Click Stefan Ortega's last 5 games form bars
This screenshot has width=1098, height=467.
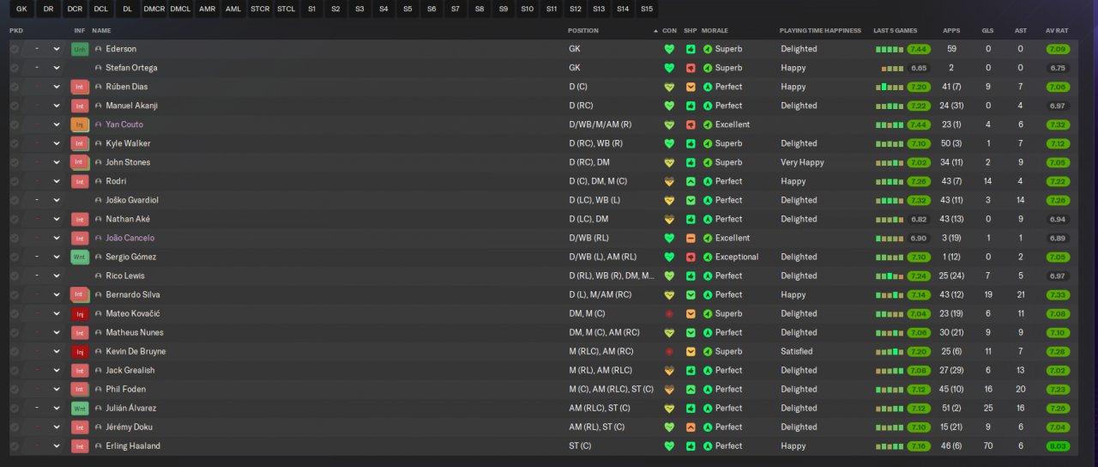tap(892, 68)
